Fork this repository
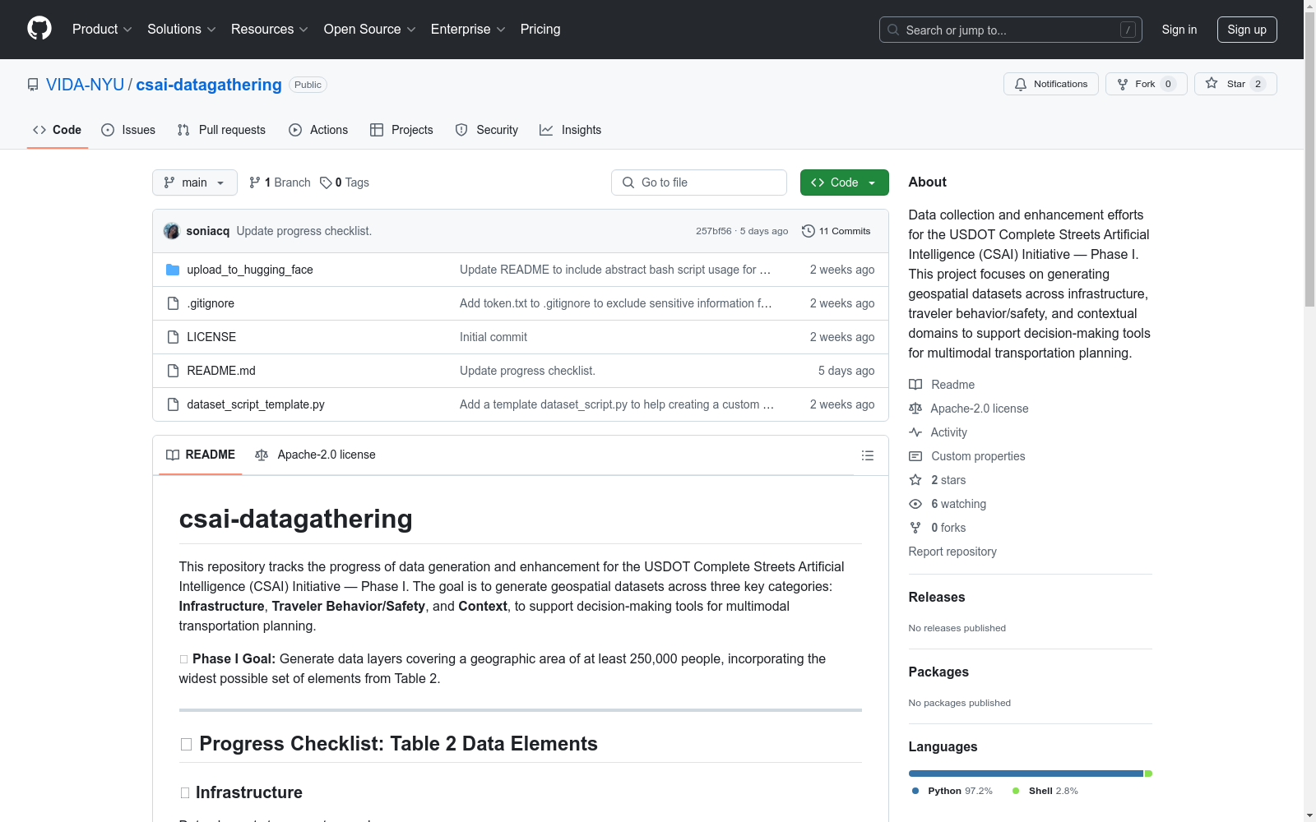 coord(1146,84)
